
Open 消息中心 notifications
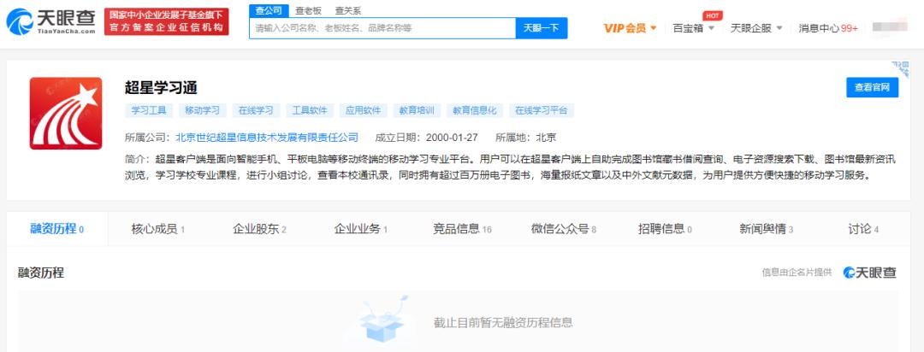tap(828, 28)
